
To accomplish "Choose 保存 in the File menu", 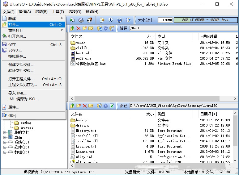I will [x=33, y=44].
